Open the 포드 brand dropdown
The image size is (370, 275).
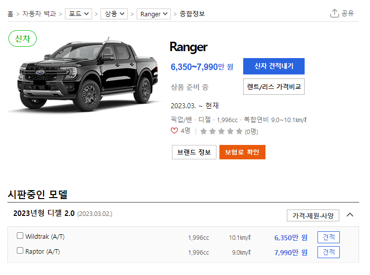click(x=78, y=14)
